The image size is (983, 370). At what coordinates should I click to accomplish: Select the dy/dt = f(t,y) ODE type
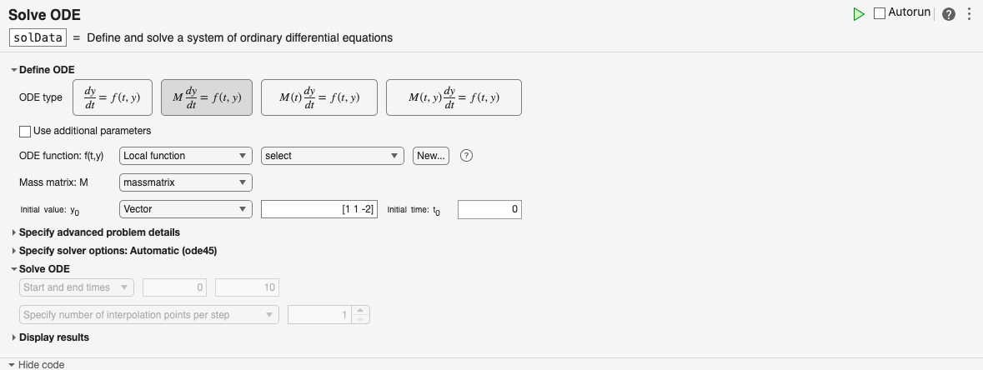(113, 97)
